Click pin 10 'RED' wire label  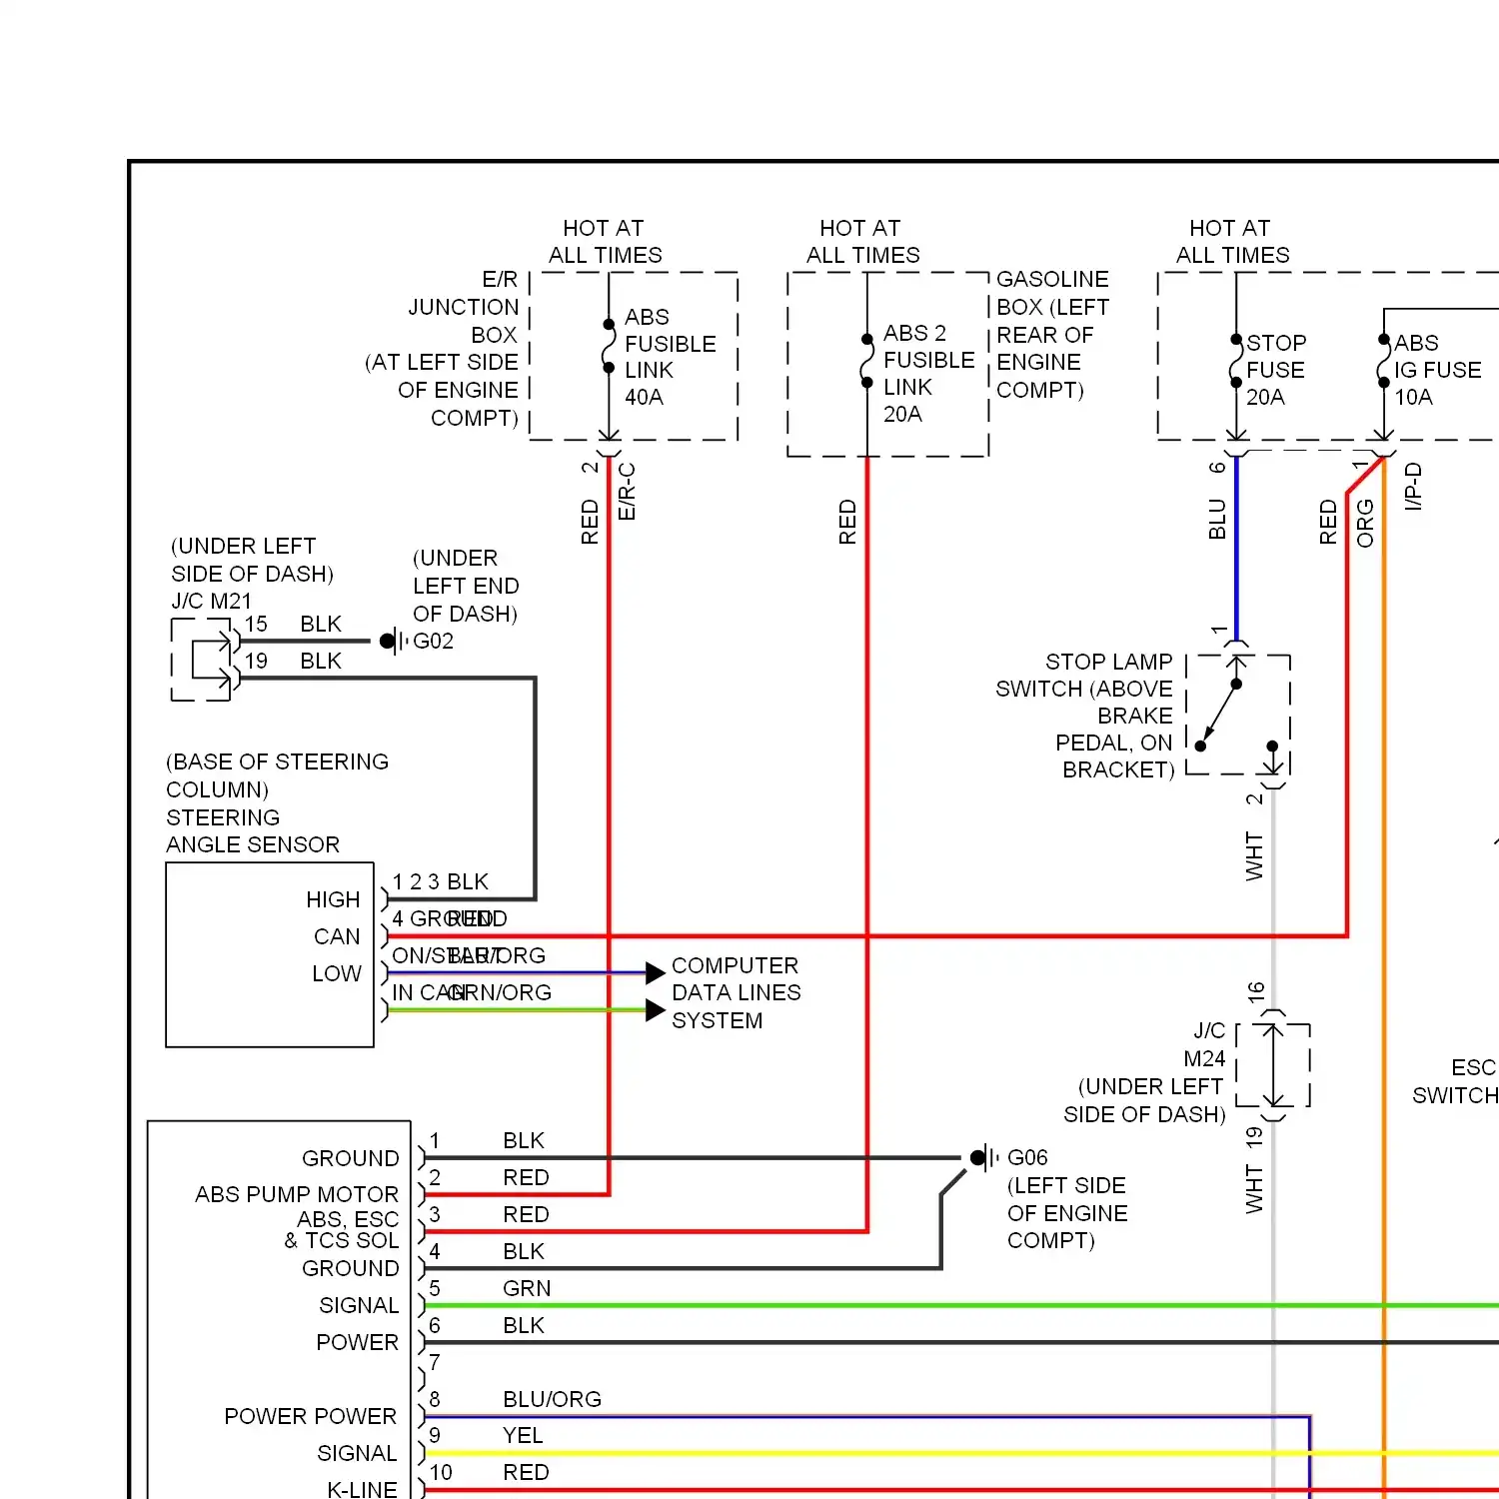tap(526, 1472)
